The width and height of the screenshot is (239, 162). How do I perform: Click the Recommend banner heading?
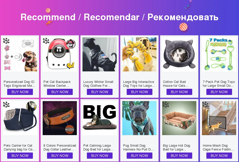120,17
